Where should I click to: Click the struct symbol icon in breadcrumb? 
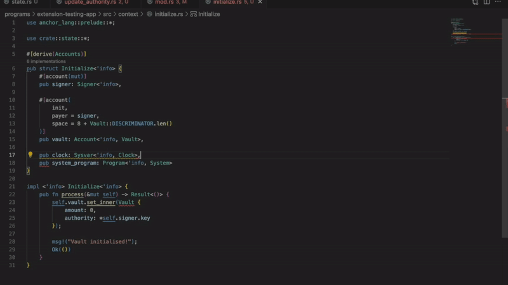tap(193, 14)
